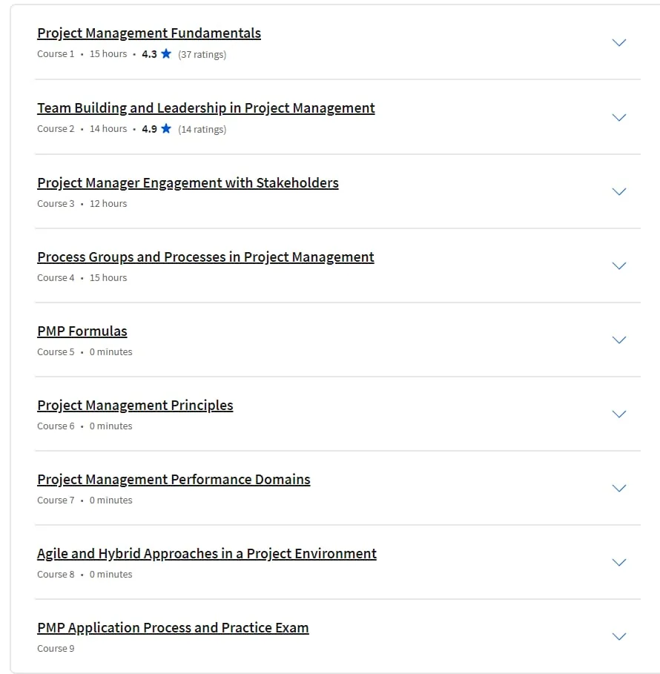Click the 4.3 rating star icon
The height and width of the screenshot is (674, 660).
pos(166,53)
